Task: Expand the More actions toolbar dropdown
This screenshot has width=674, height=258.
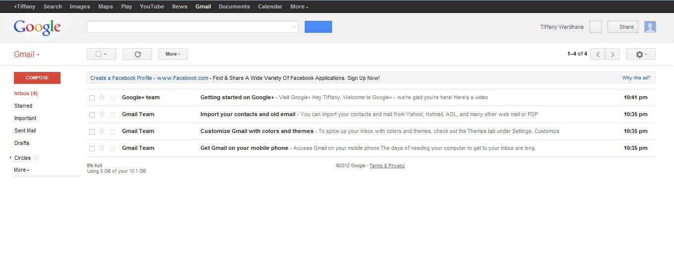Action: coord(173,54)
